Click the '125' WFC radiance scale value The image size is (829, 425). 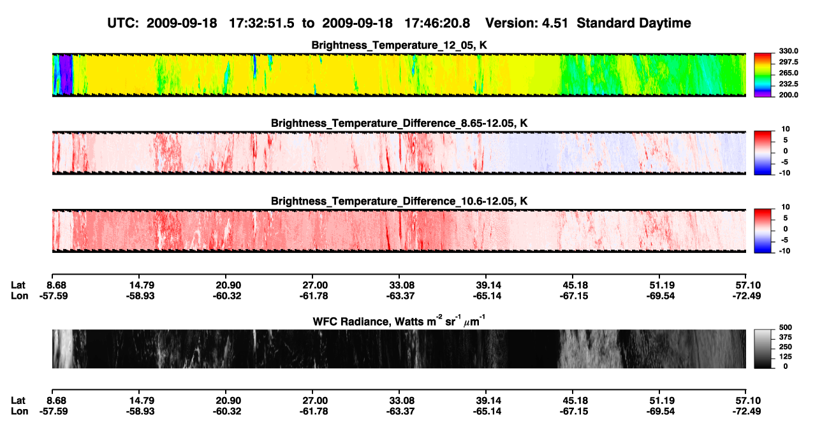coord(786,356)
